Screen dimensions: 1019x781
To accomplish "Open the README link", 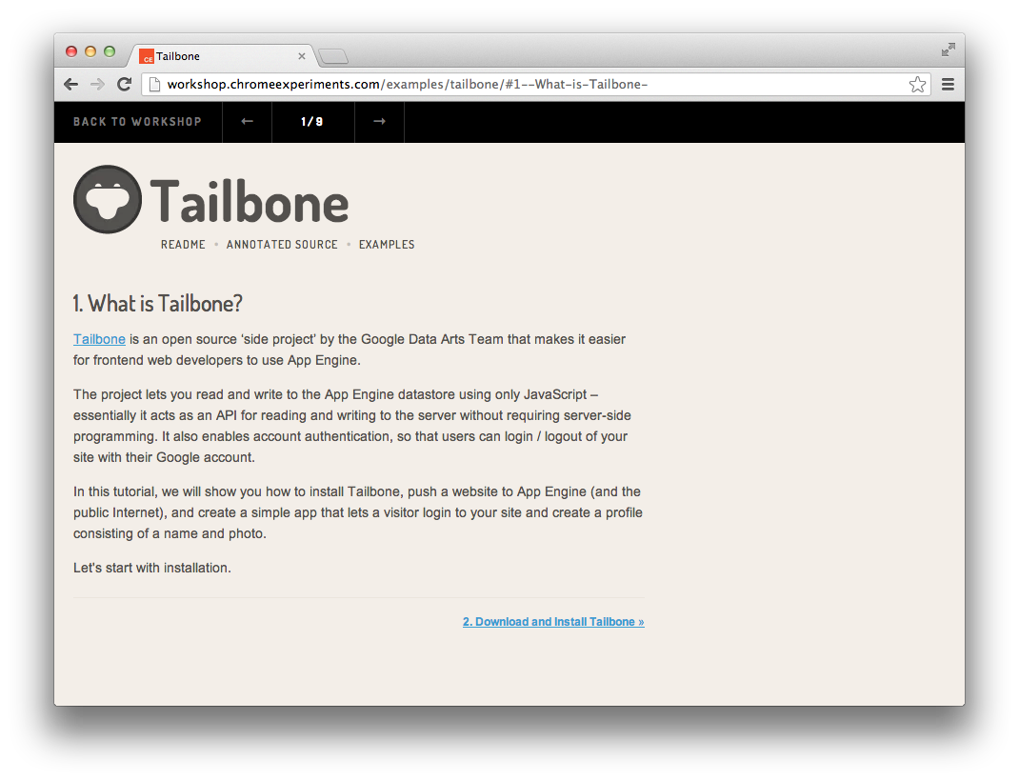I will [x=183, y=245].
